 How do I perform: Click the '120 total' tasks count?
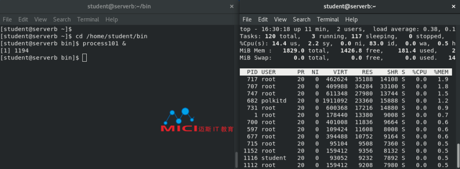click(x=281, y=37)
